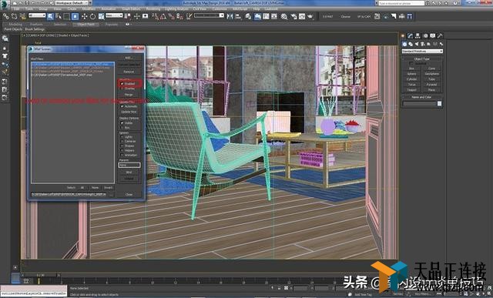Switch to the Display command panel tab
This screenshot has height=298, width=493.
point(433,36)
